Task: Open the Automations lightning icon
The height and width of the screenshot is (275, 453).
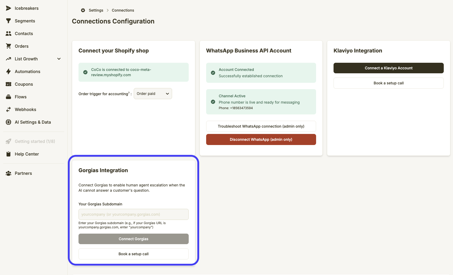Action: [9, 71]
